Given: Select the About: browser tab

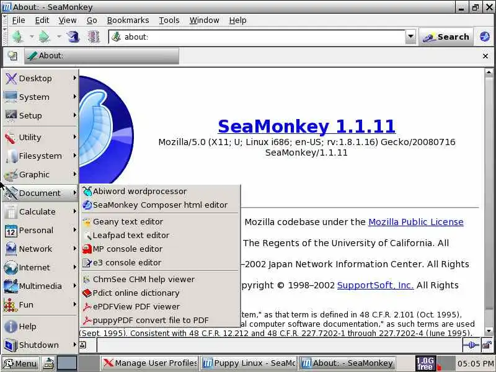Looking at the screenshot, I should [x=102, y=56].
